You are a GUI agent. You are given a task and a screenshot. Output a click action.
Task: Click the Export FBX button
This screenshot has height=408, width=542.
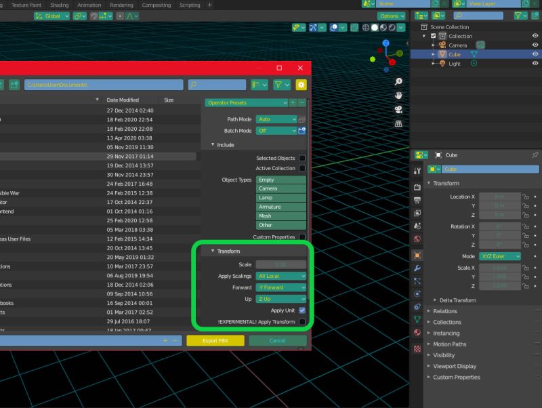coord(215,340)
